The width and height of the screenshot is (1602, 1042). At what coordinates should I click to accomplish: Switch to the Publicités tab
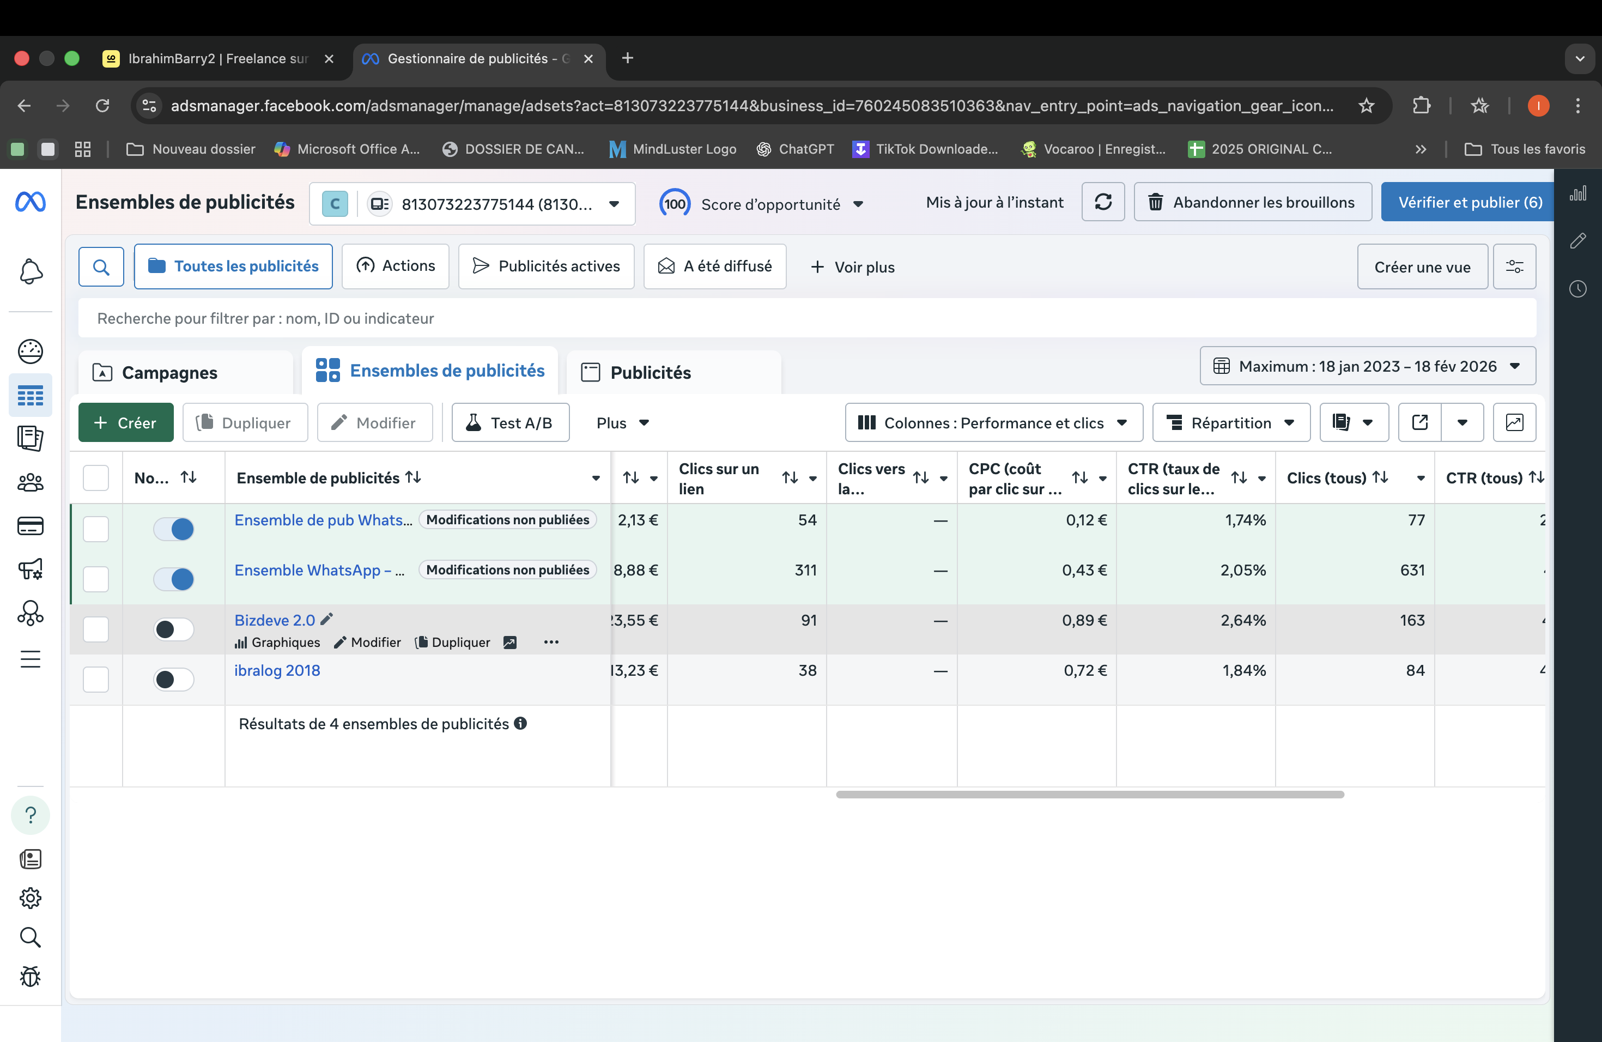(650, 372)
